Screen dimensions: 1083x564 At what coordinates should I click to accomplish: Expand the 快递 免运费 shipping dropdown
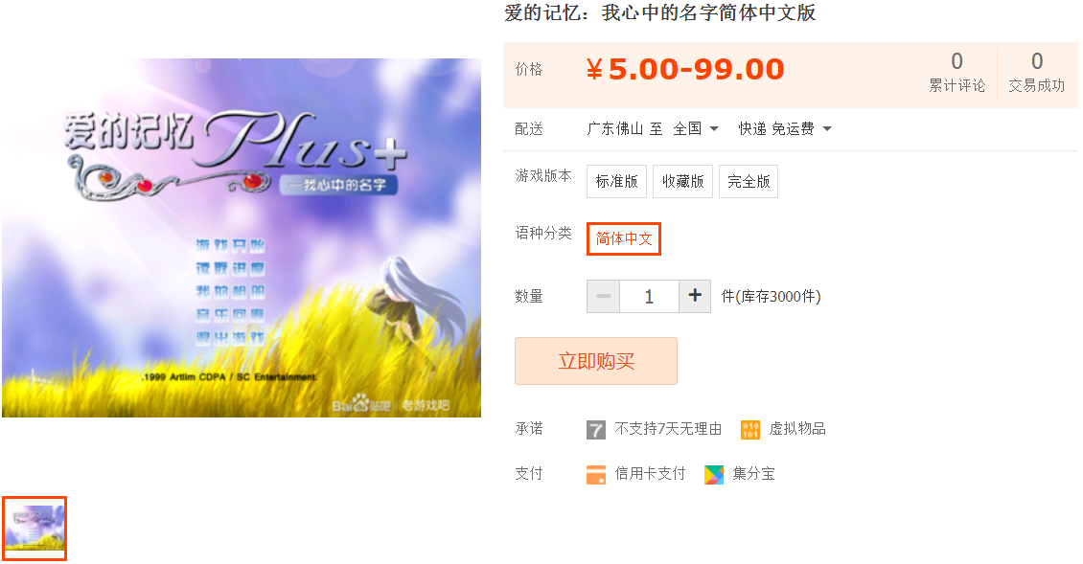[x=785, y=128]
